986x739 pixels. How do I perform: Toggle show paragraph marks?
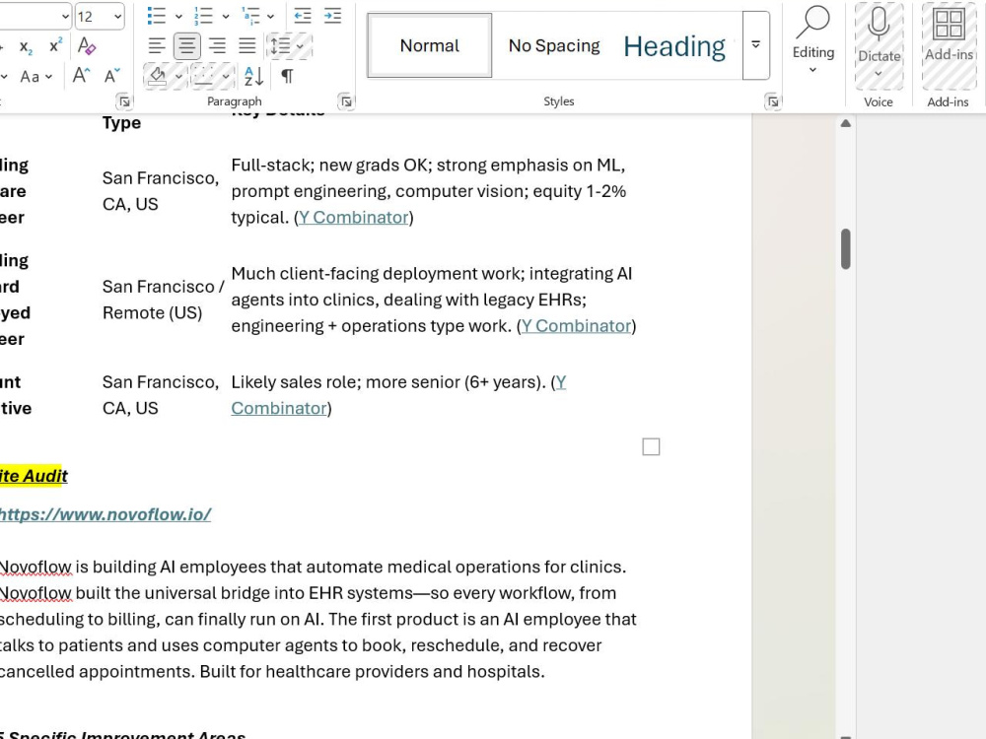pos(287,76)
